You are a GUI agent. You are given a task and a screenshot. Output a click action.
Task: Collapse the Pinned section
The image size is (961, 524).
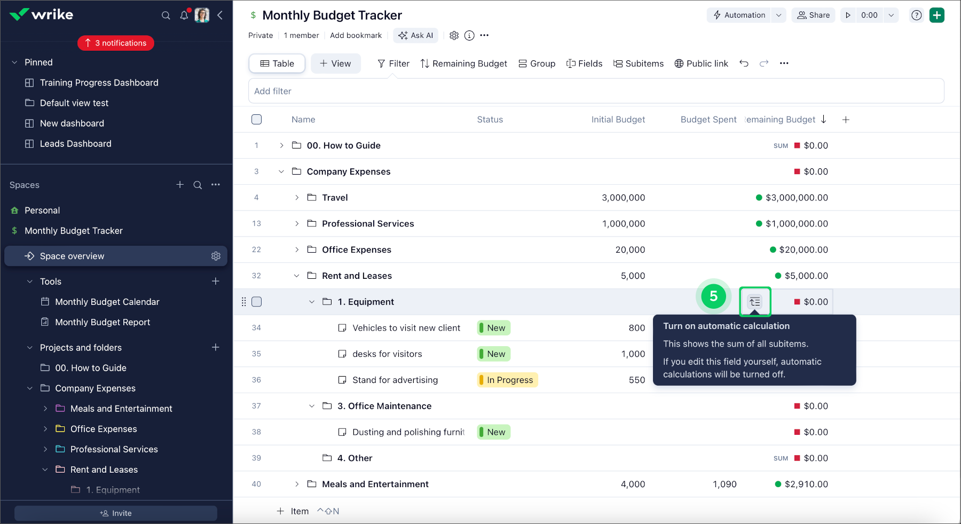(x=14, y=62)
